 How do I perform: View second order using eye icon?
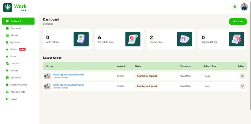(x=242, y=86)
